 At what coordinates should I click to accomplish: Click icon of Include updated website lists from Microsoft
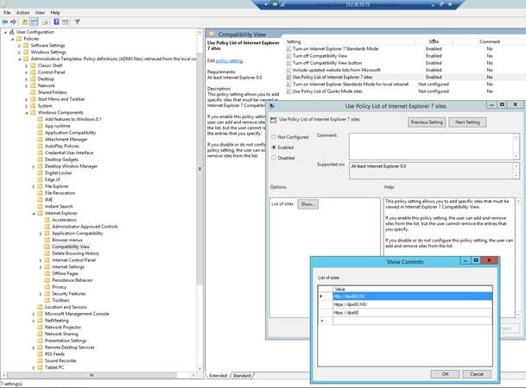point(288,70)
